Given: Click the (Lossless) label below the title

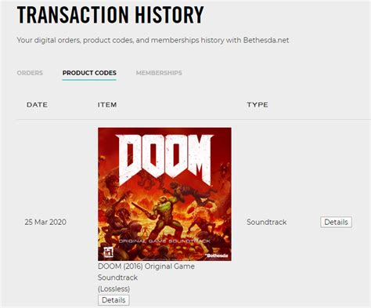Looking at the screenshot, I should pos(113,288).
